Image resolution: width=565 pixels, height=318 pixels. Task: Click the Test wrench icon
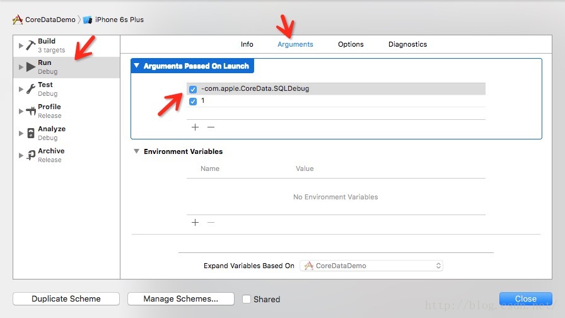pyautogui.click(x=31, y=89)
